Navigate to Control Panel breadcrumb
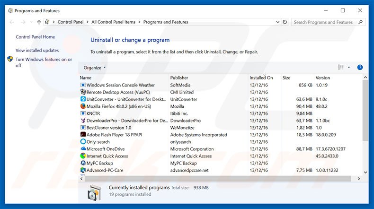 pyautogui.click(x=71, y=22)
